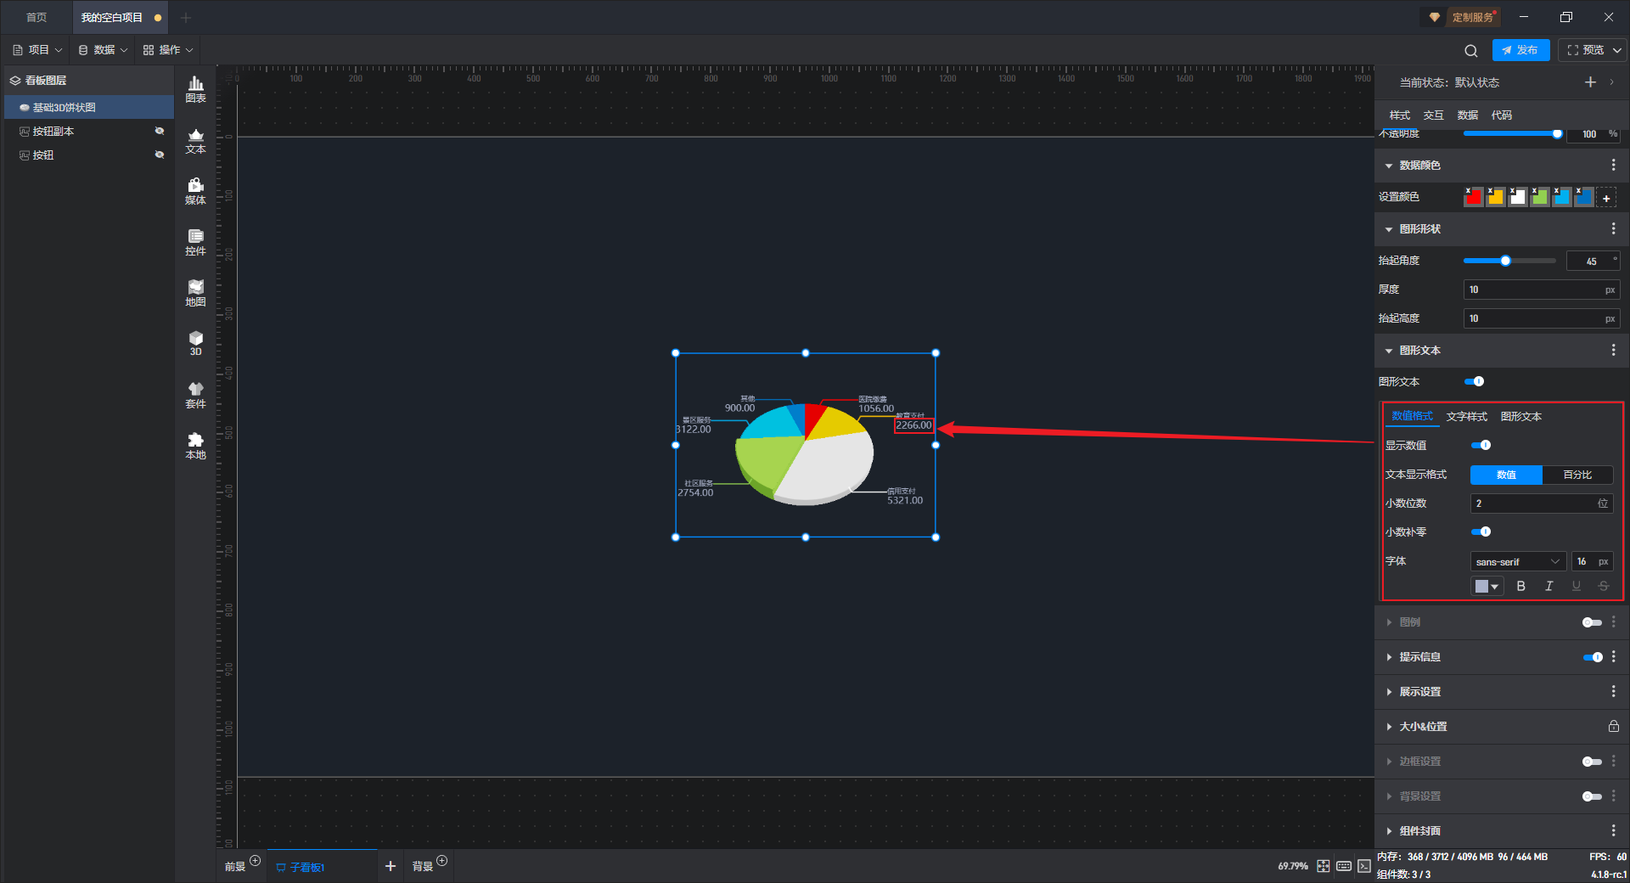Open the 媒体 media components panel
The image size is (1630, 883).
[195, 191]
